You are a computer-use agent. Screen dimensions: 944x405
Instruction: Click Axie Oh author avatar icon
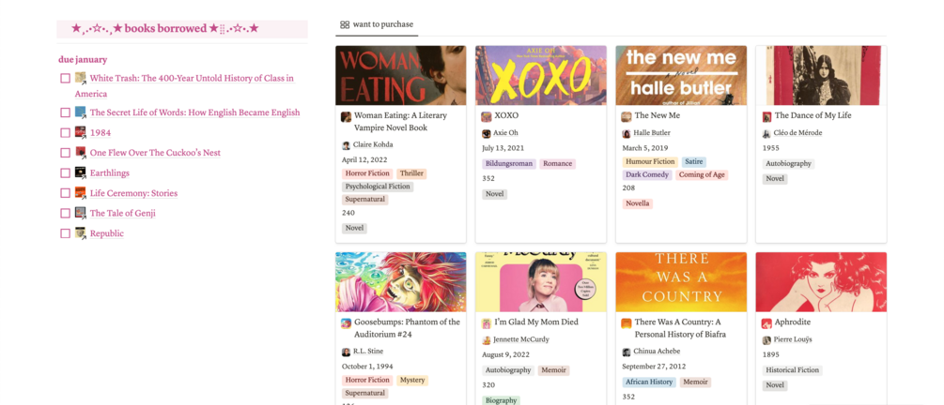[487, 133]
